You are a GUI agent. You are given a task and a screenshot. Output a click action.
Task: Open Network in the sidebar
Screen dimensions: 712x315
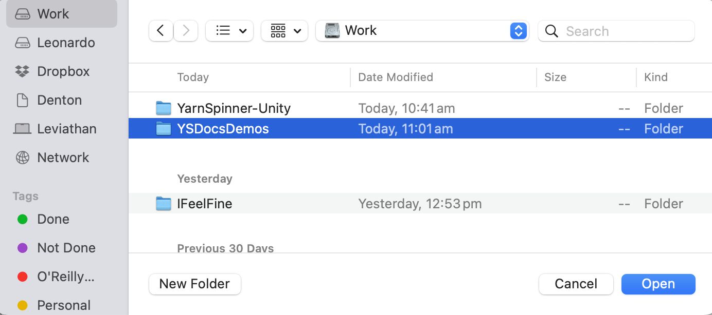(63, 157)
